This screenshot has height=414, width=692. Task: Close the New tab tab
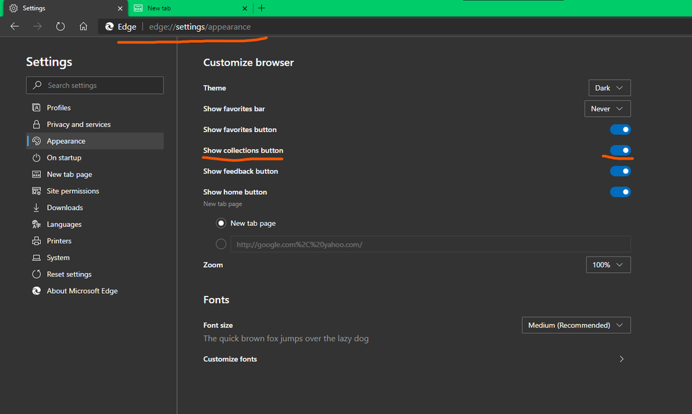[245, 8]
